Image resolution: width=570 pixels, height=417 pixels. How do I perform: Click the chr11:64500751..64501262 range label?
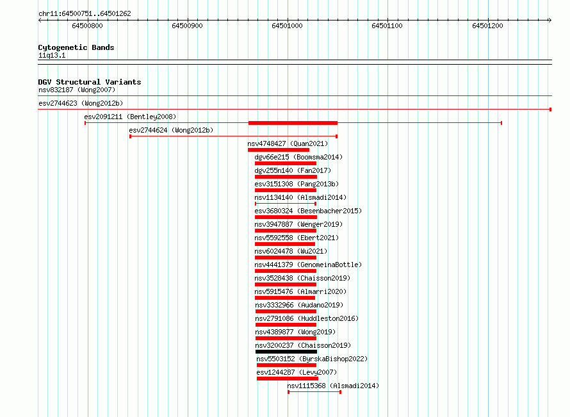click(x=85, y=13)
